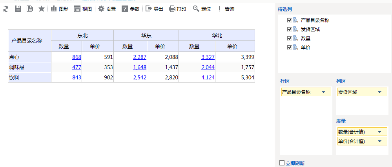
Task: Open the 868 quantity link for 点心
Action: tap(77, 57)
